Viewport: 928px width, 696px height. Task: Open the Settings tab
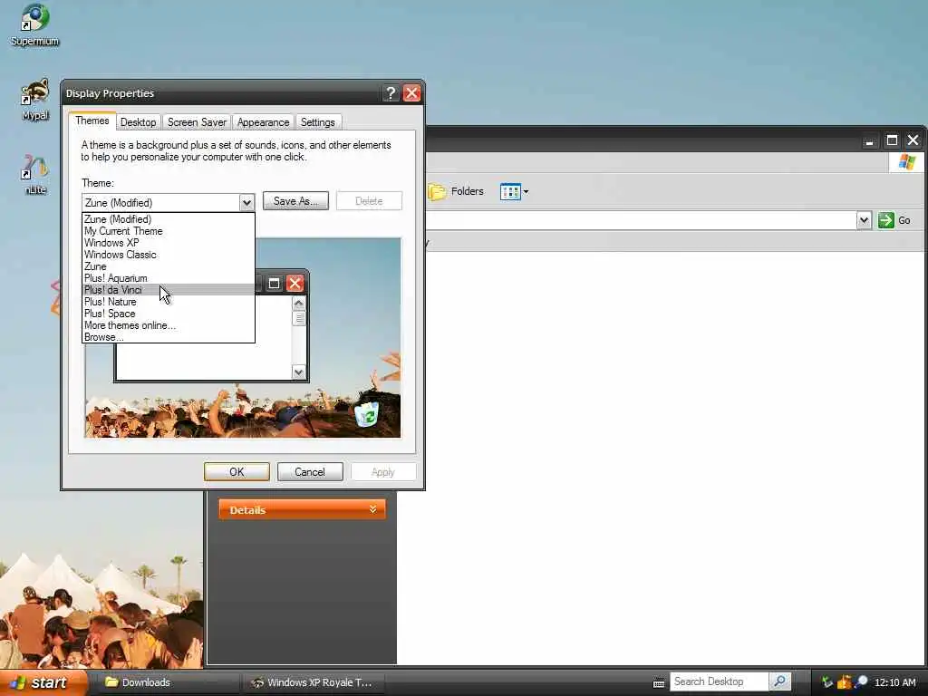pos(318,122)
